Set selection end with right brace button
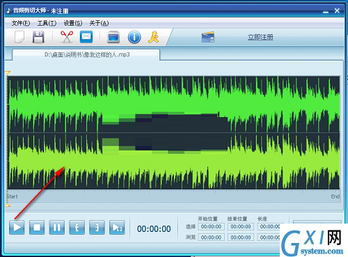Screen dimensions: 348x257 (97, 227)
